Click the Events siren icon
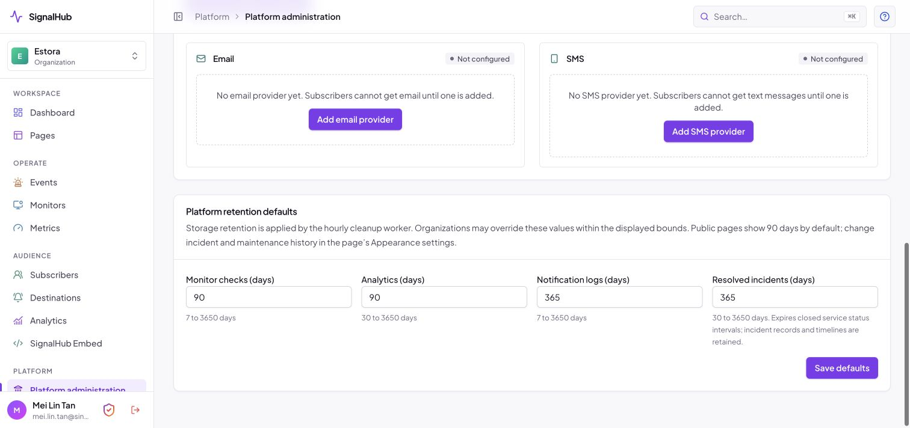Viewport: 910px width, 428px height. point(18,182)
